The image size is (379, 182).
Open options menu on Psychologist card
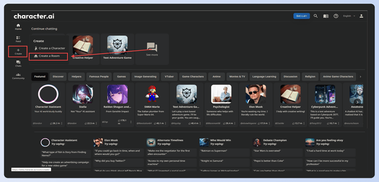coord(235,123)
